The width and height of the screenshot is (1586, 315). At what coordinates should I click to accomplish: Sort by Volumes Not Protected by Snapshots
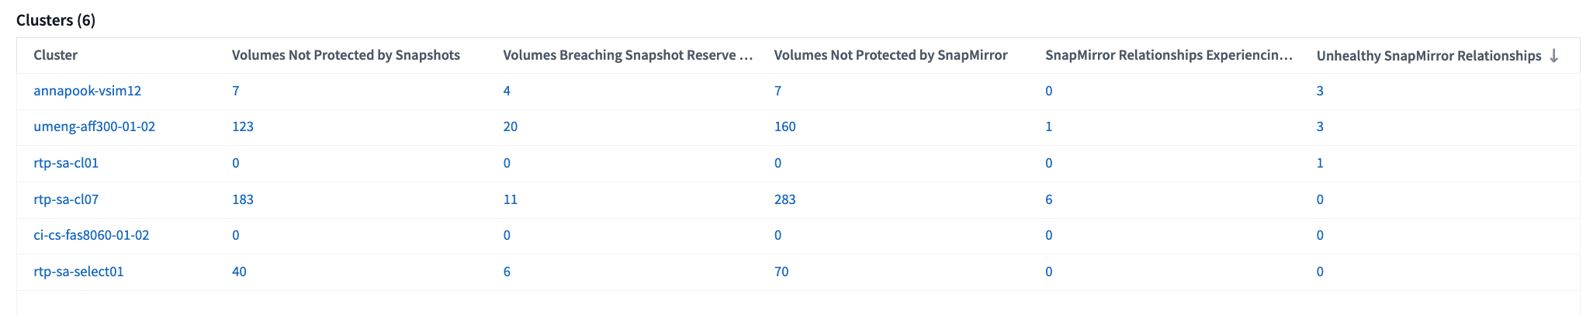(346, 55)
